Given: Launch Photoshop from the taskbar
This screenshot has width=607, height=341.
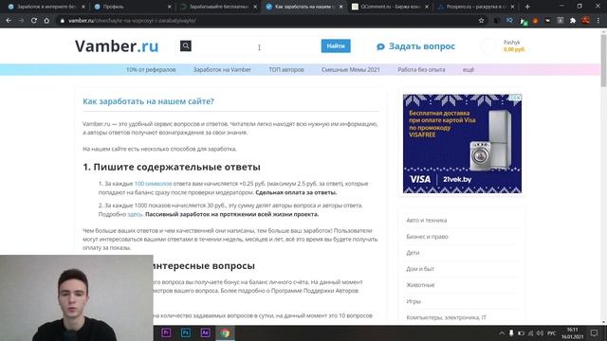Looking at the screenshot, I should point(186,332).
